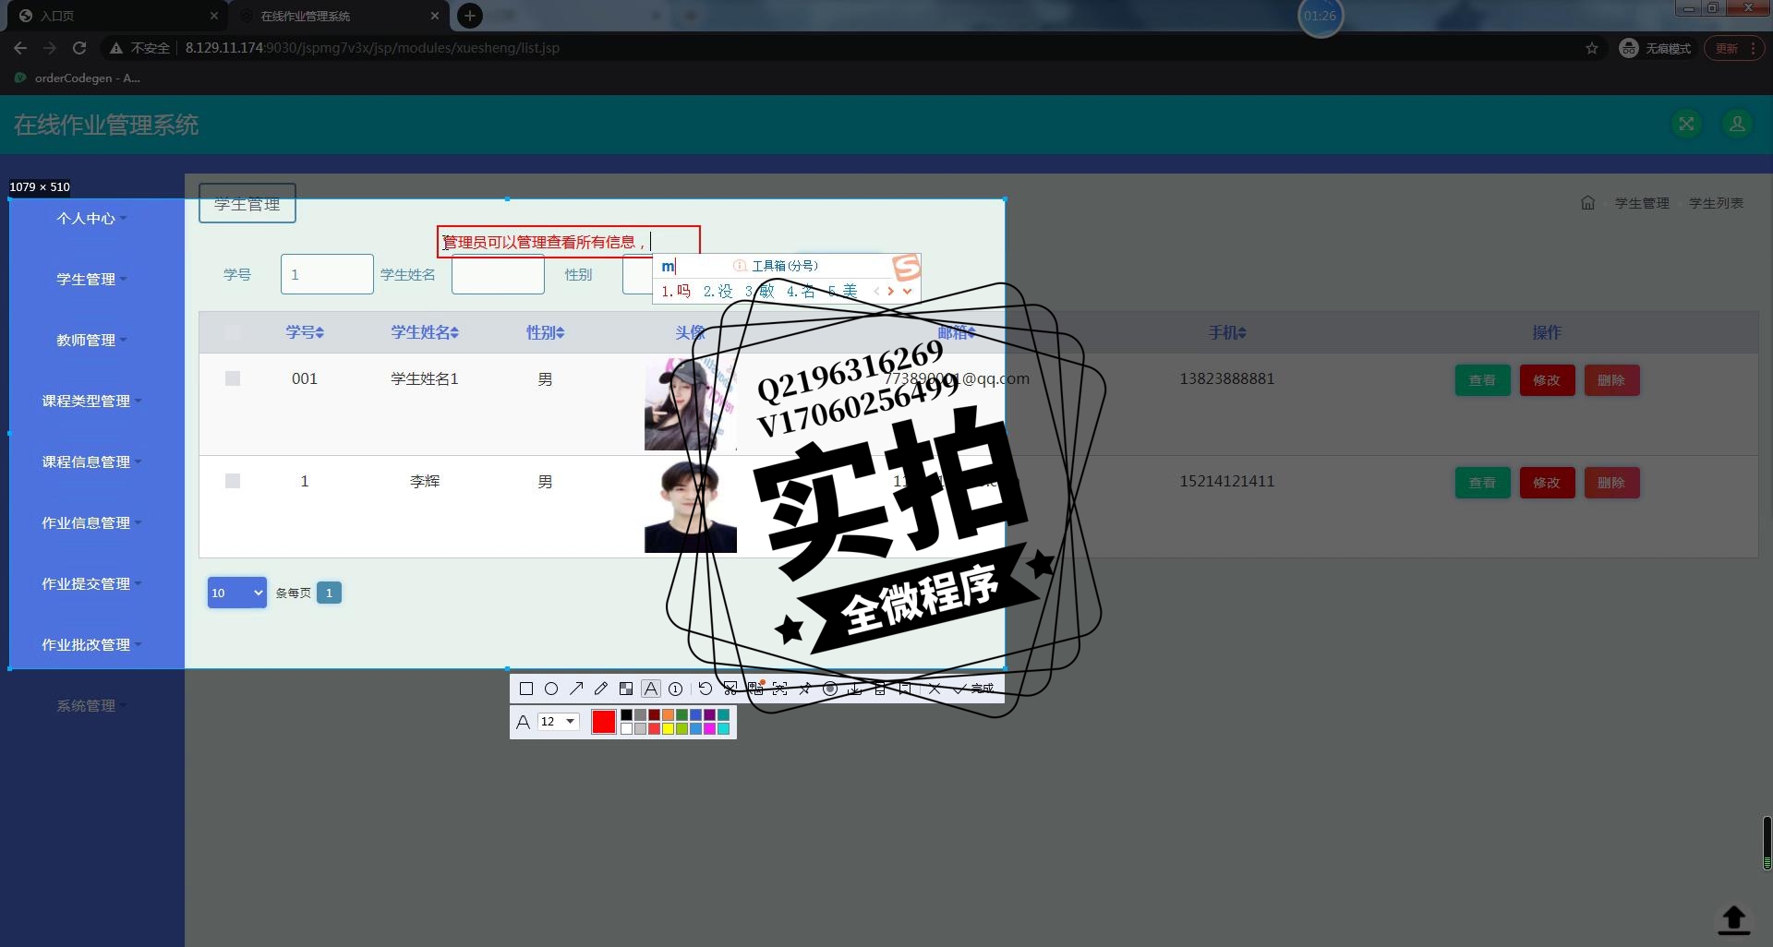Click the screen record icon

click(x=830, y=689)
